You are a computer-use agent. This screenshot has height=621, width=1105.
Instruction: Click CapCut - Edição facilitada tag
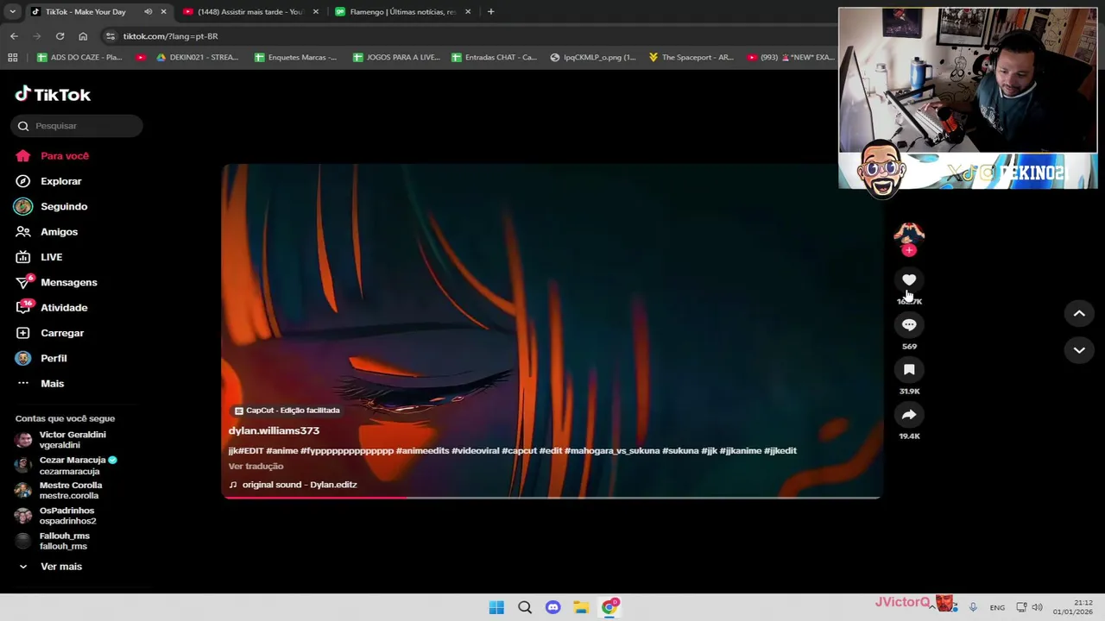click(287, 411)
